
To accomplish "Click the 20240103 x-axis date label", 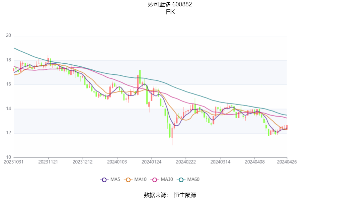I will (x=117, y=162).
